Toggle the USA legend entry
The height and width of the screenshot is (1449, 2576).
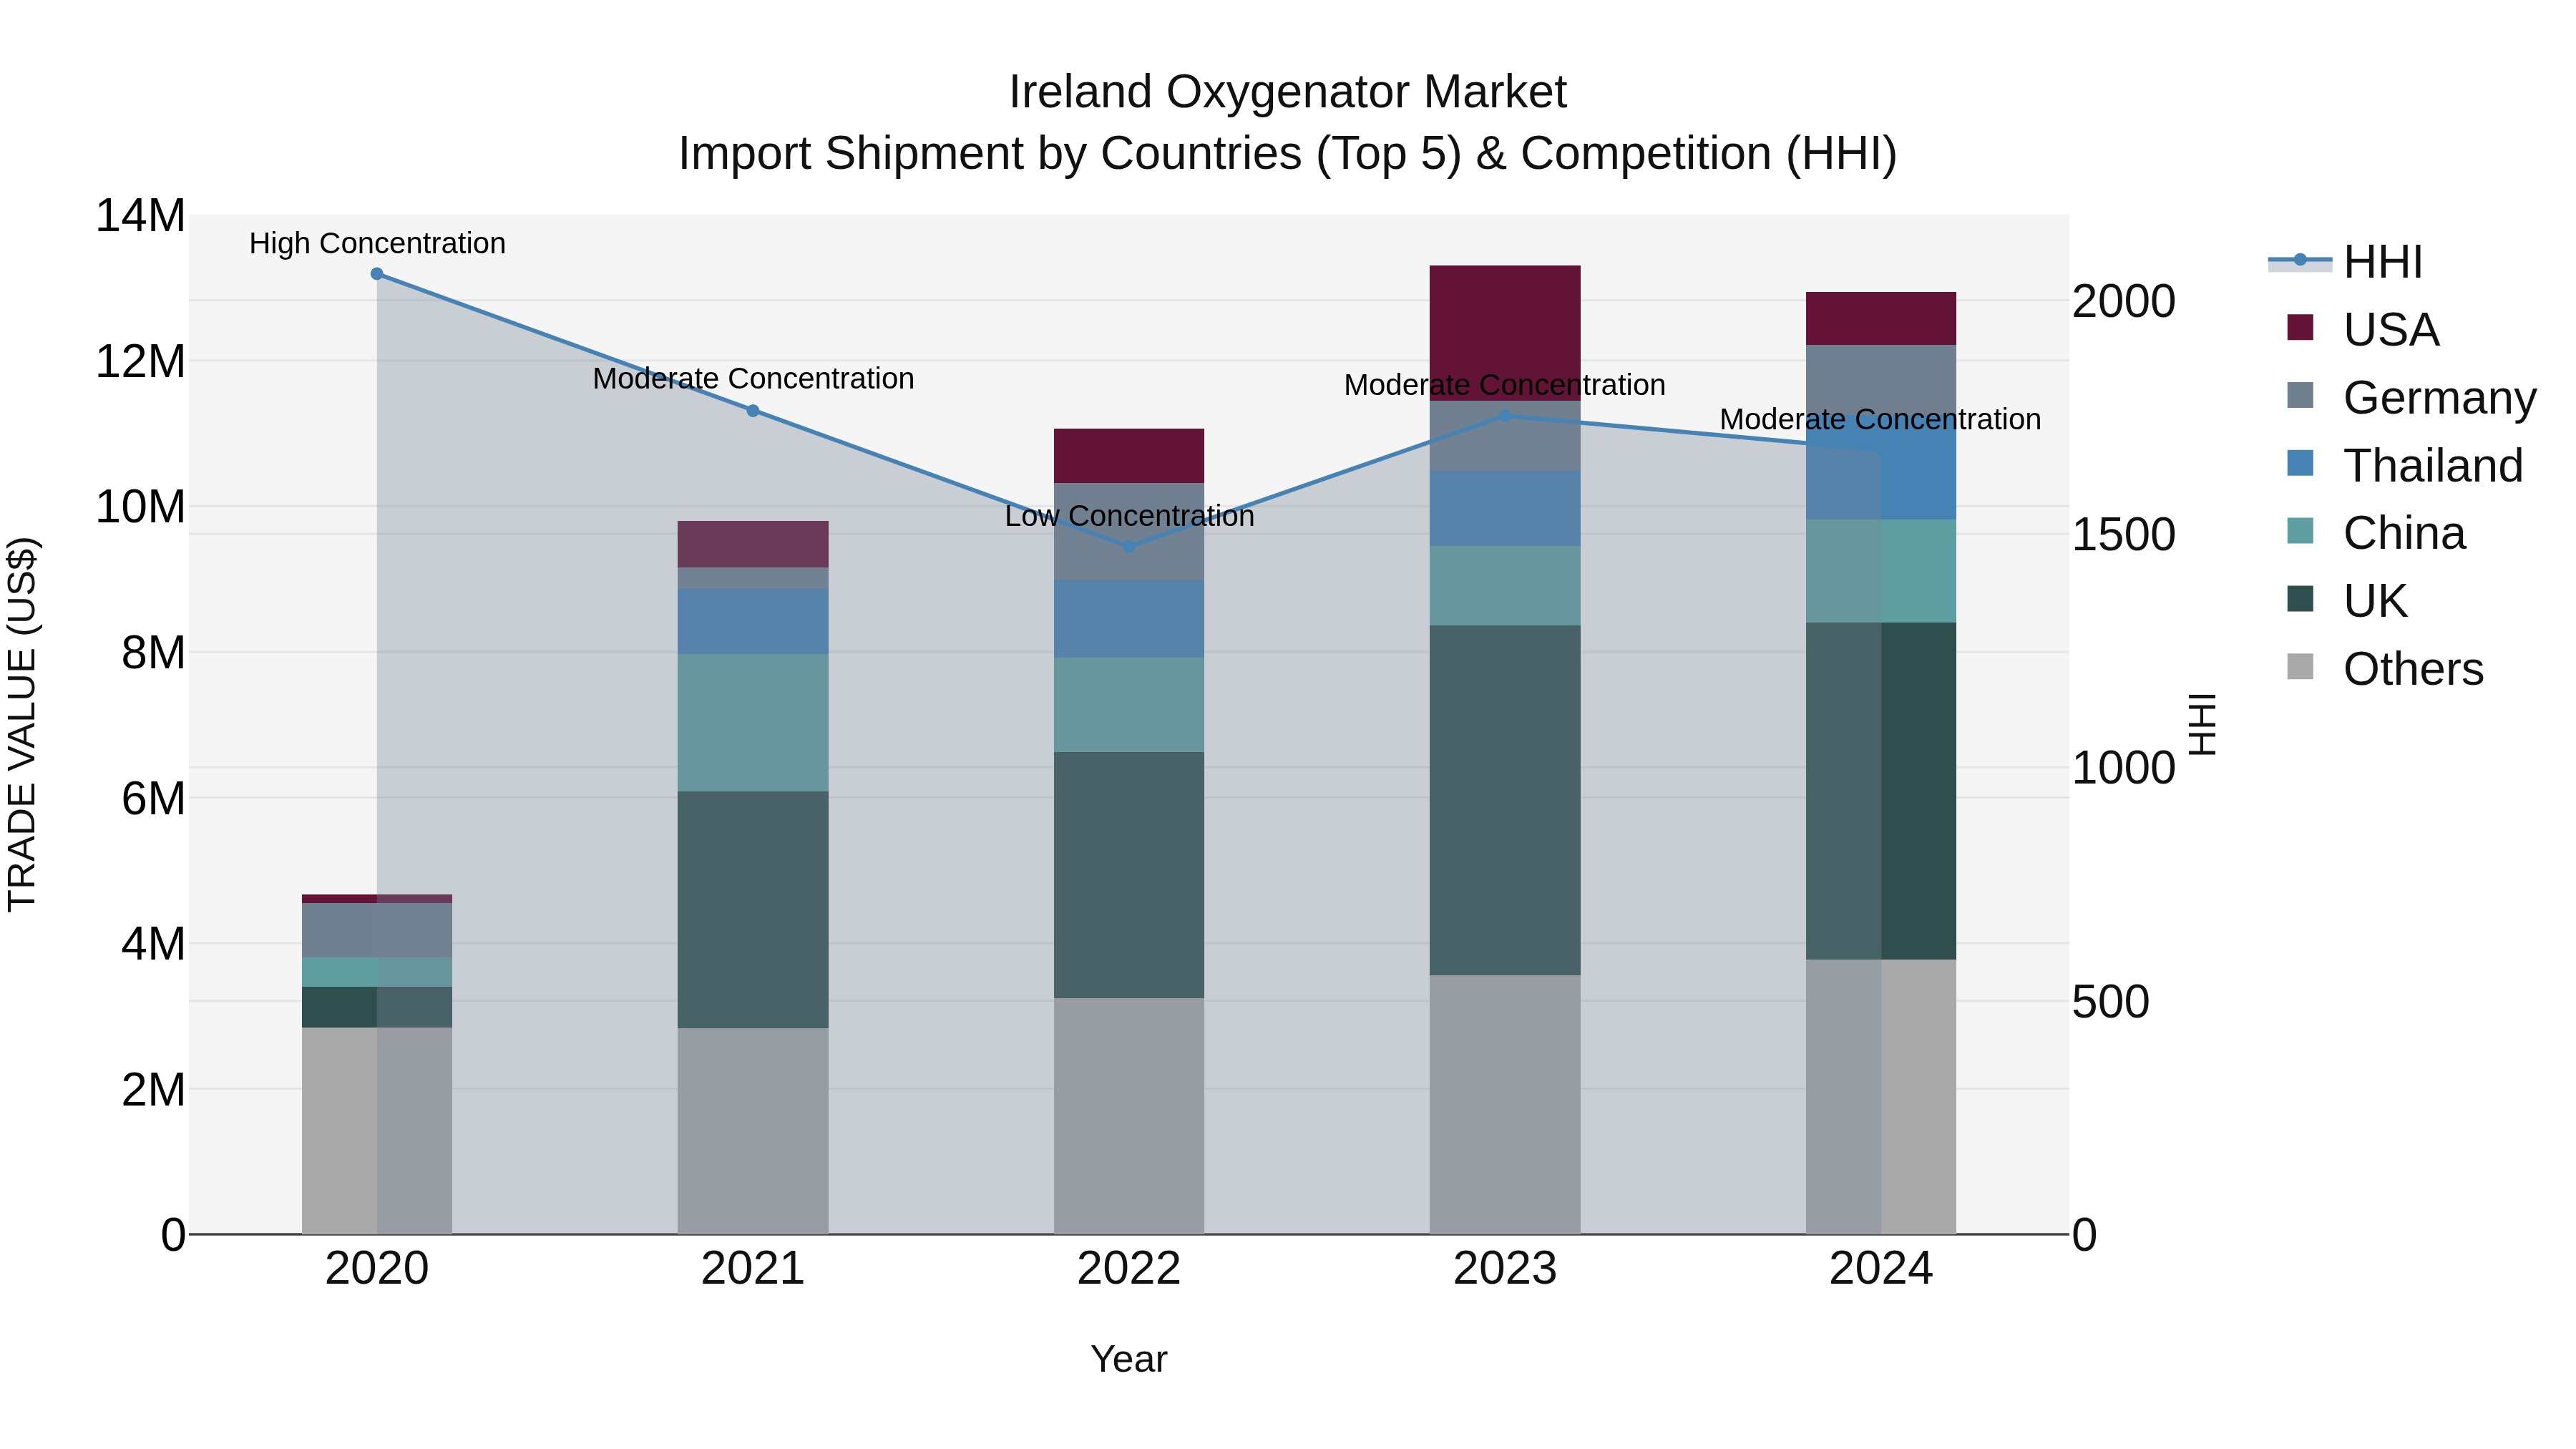click(2363, 330)
